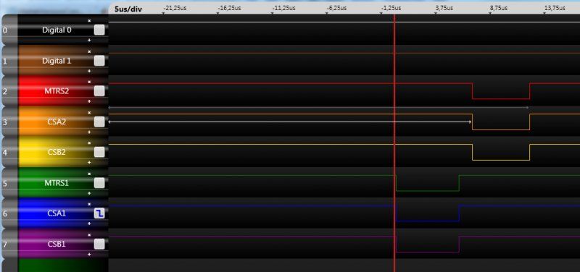The image size is (580, 272).
Task: Click the plus below CSB1 label
Action: (89, 255)
